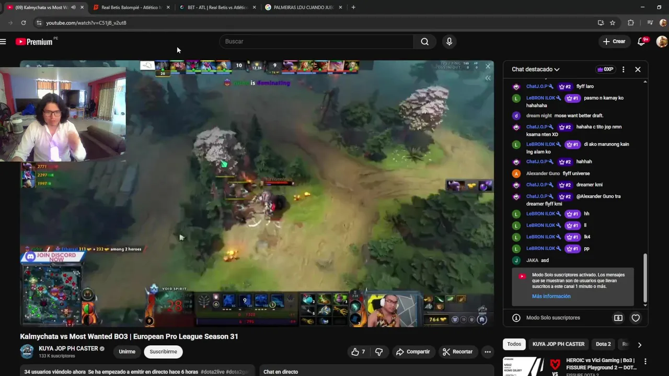Bookmark this page with the star icon
This screenshot has width=669, height=376.
click(613, 23)
